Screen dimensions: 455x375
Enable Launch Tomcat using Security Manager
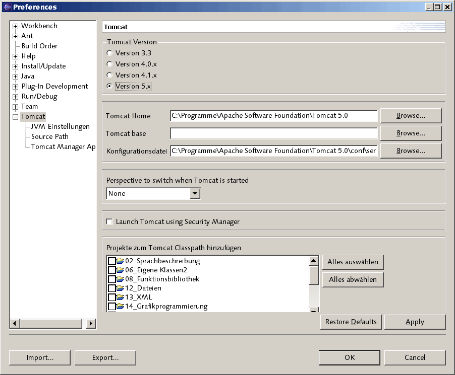point(109,221)
